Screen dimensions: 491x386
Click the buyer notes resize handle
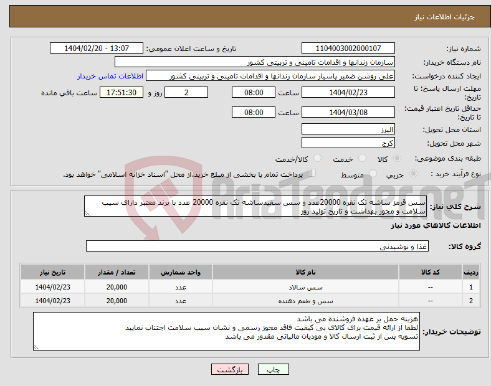[36, 347]
